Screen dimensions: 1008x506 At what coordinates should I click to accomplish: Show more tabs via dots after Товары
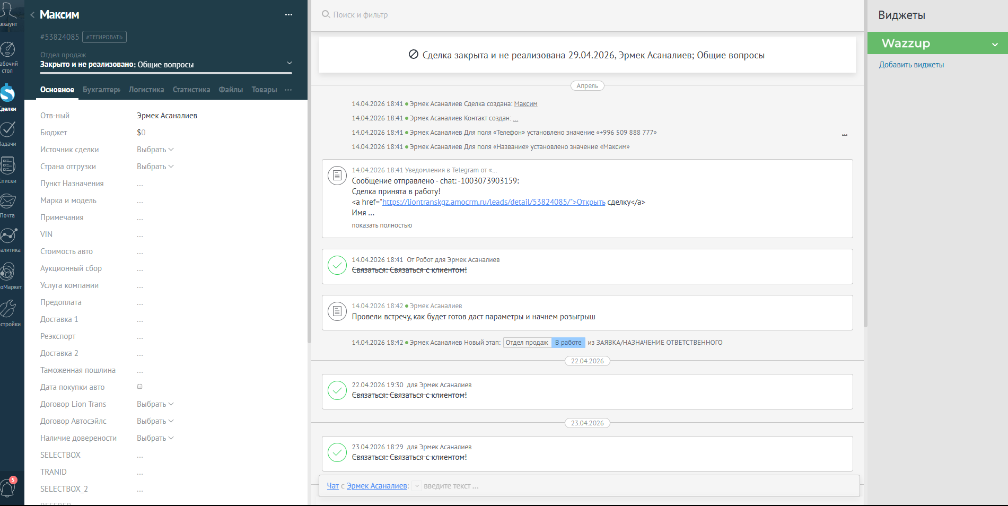coord(288,90)
